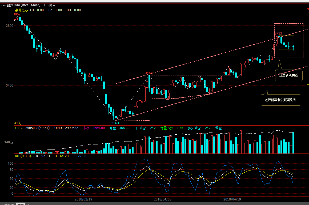
Task: Click the chain link icon beside contract name
Action: coord(4,5)
